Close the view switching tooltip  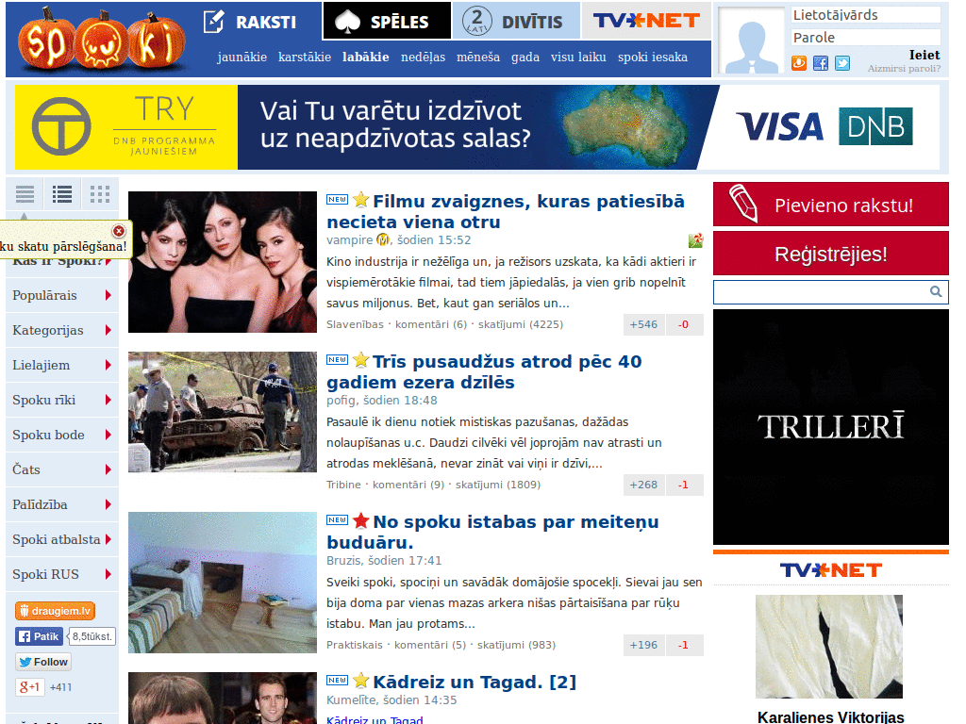coord(118,231)
